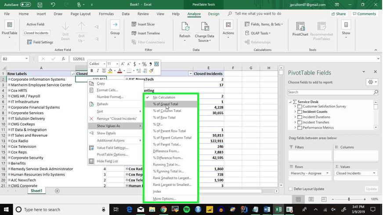Choose More Options... in the submenu
The height and width of the screenshot is (215, 383).
pos(171,199)
